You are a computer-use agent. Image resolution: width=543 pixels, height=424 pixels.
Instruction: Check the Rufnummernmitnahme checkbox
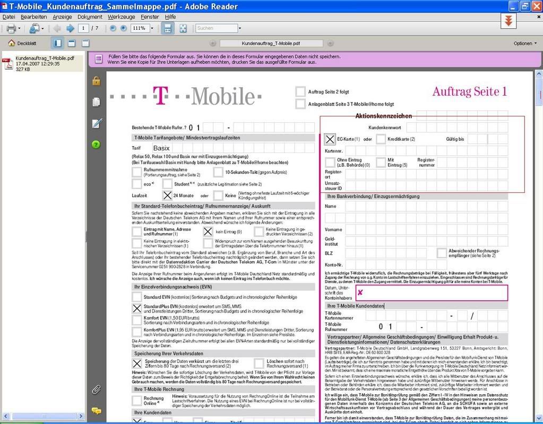pos(137,172)
